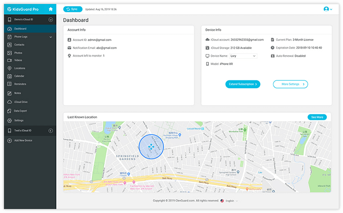The width and height of the screenshot is (343, 213).
Task: Click the Locations pin icon
Action: [9, 68]
